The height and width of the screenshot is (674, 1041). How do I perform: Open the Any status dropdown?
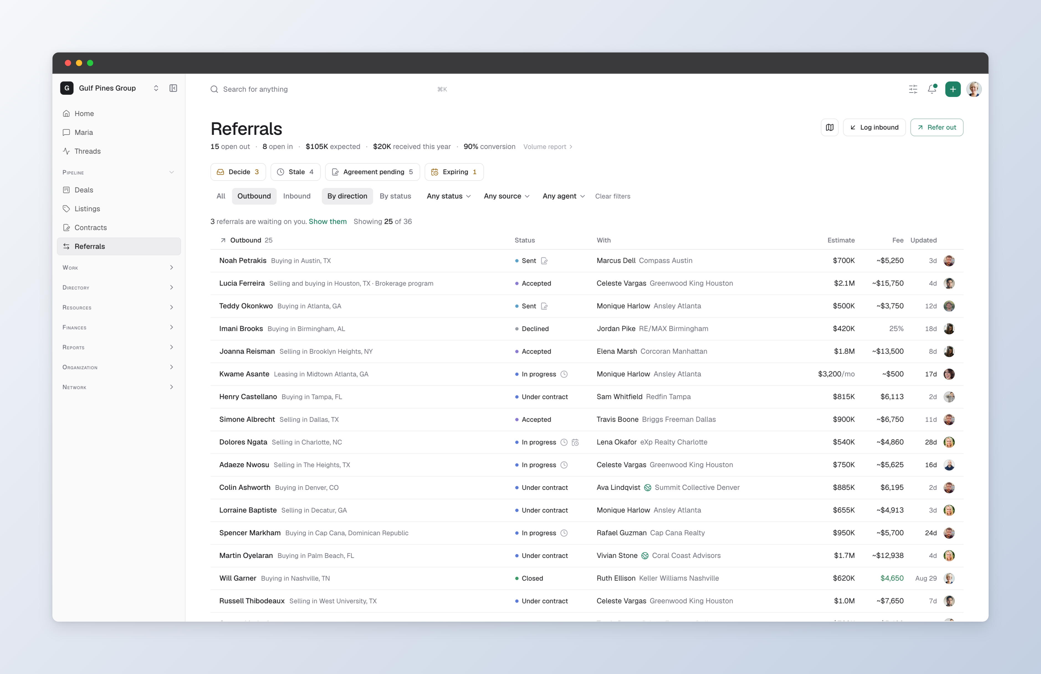448,196
